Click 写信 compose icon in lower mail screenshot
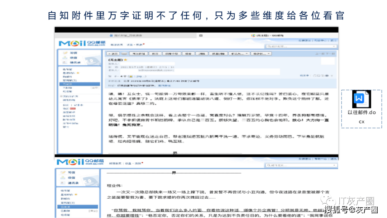The width and height of the screenshot is (387, 218). pyautogui.click(x=63, y=172)
